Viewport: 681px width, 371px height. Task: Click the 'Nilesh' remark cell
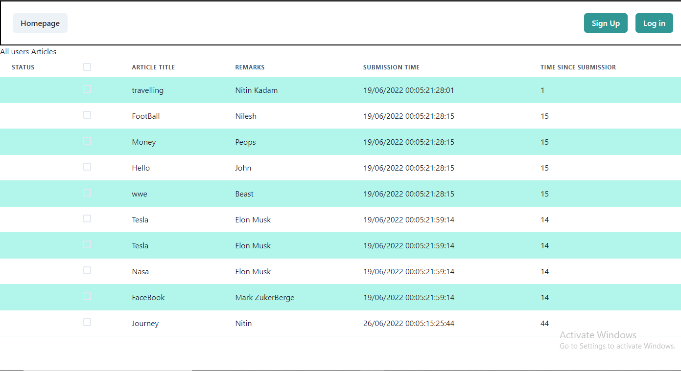pyautogui.click(x=246, y=116)
